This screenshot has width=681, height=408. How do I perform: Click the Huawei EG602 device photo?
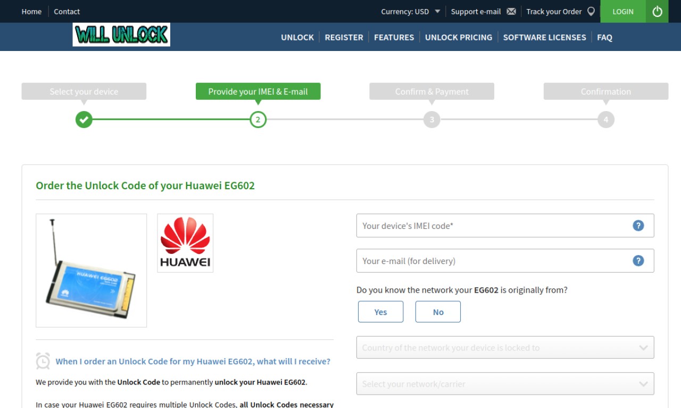coord(91,270)
